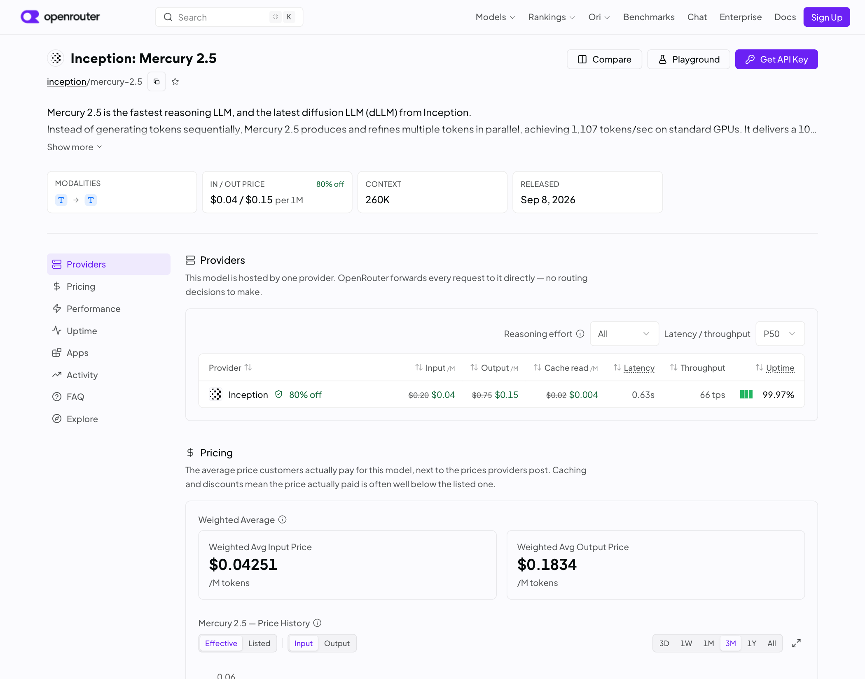865x679 pixels.
Task: Click the verified shield icon next to Inception
Action: pyautogui.click(x=279, y=394)
